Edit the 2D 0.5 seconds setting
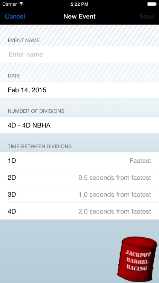This screenshot has height=283, width=159. click(79, 177)
